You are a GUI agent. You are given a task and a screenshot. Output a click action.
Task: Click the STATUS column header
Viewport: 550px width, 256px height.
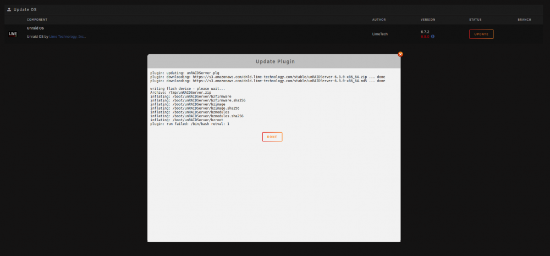pyautogui.click(x=475, y=20)
